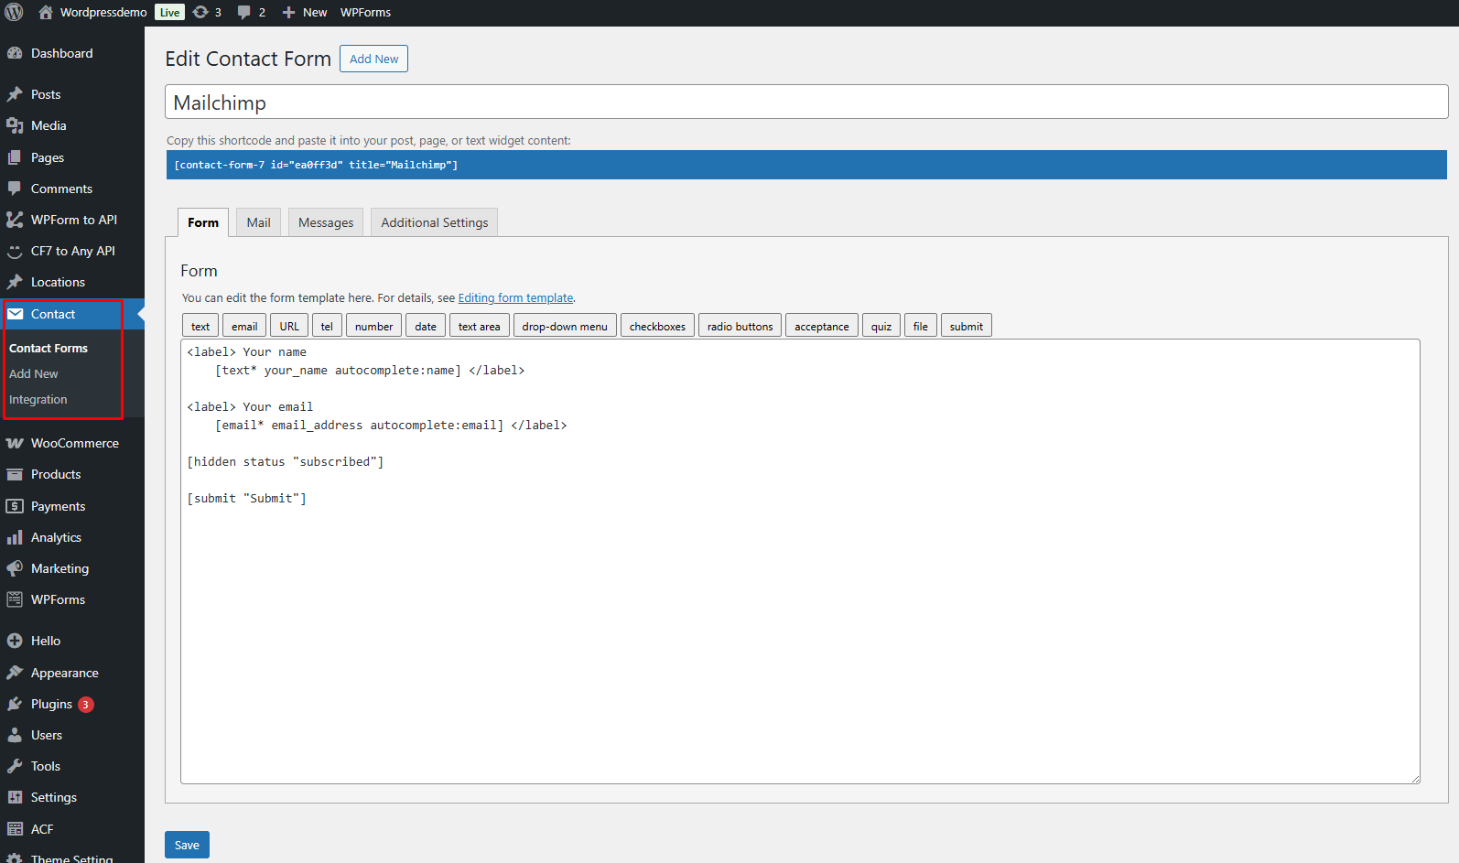1459x863 pixels.
Task: Switch to the Messages tab
Action: (x=326, y=222)
